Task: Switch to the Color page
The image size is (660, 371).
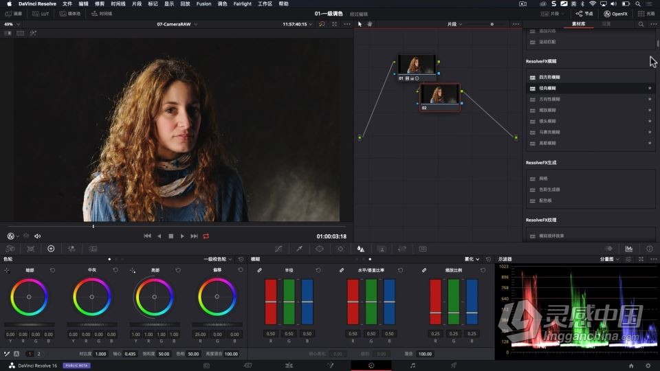Action: click(371, 366)
